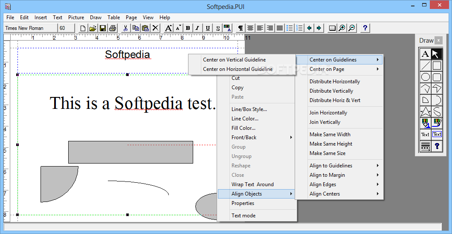
Task: Click the bulleted list icon
Action: [290, 28]
